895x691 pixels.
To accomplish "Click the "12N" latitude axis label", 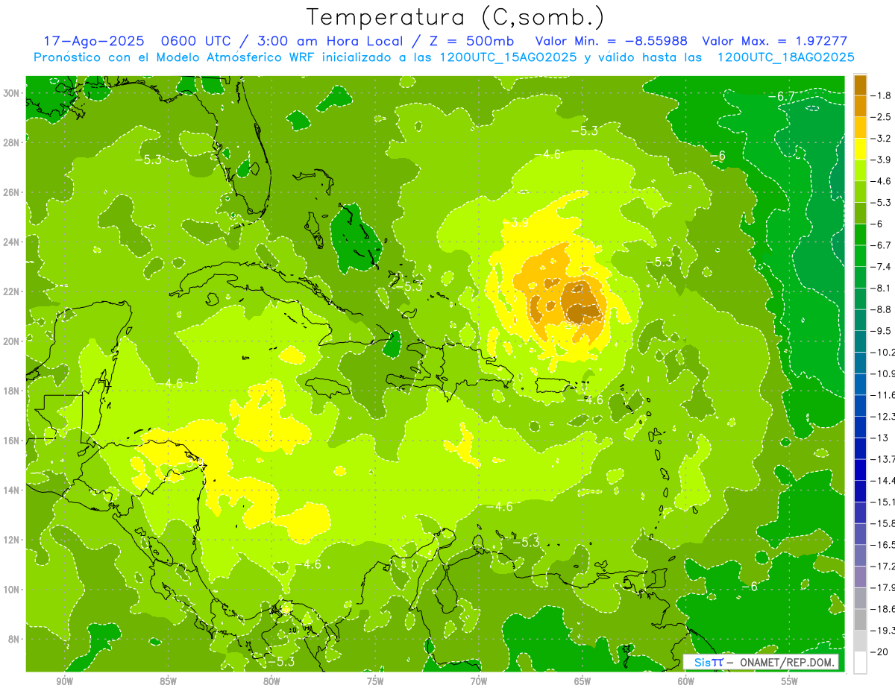I will [x=13, y=540].
